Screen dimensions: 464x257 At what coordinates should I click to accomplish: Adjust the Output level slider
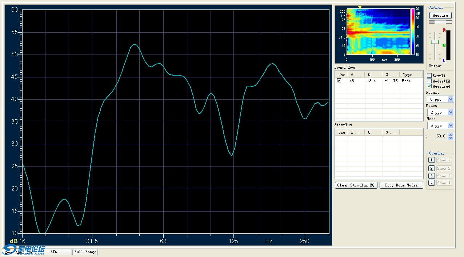click(435, 42)
